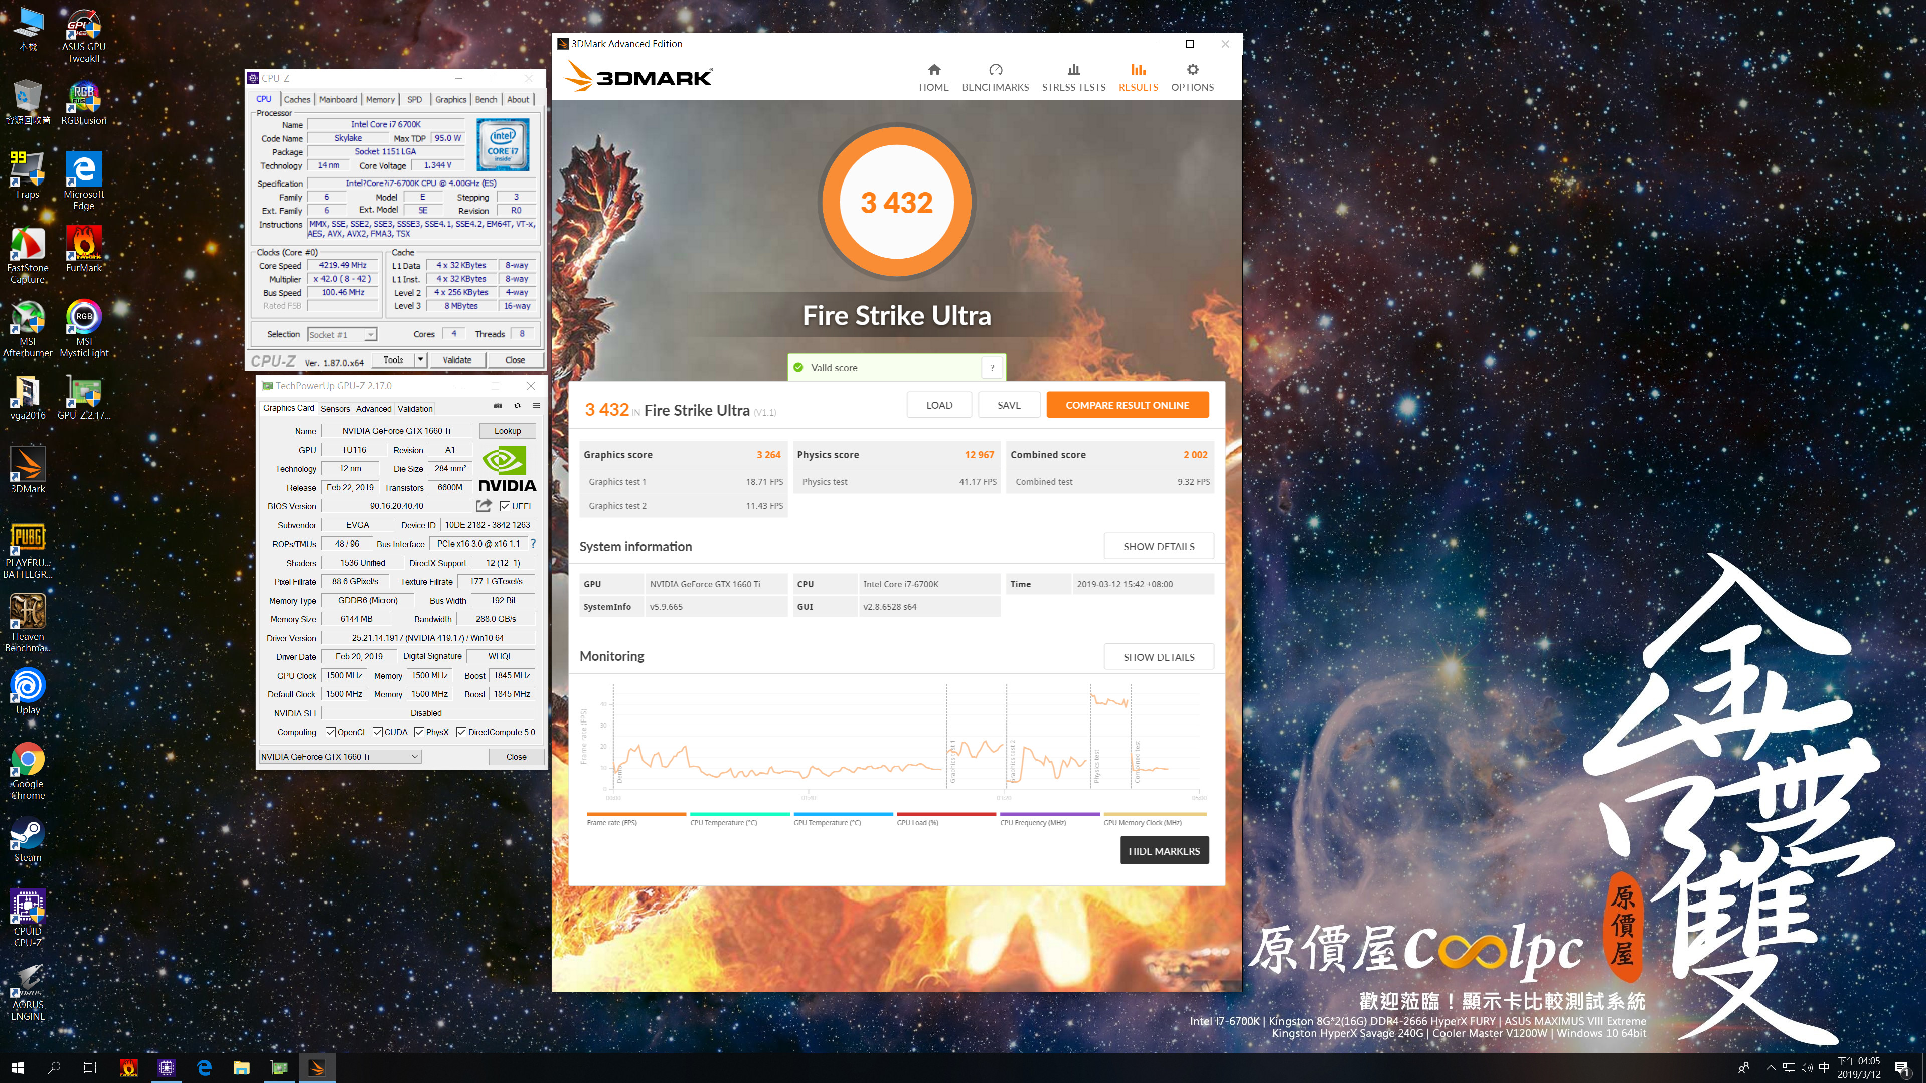This screenshot has height=1083, width=1926.
Task: Click the CPU Temperature legend color bar
Action: point(739,815)
